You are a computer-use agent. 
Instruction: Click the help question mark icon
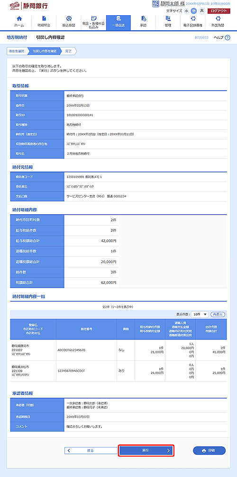click(x=227, y=37)
